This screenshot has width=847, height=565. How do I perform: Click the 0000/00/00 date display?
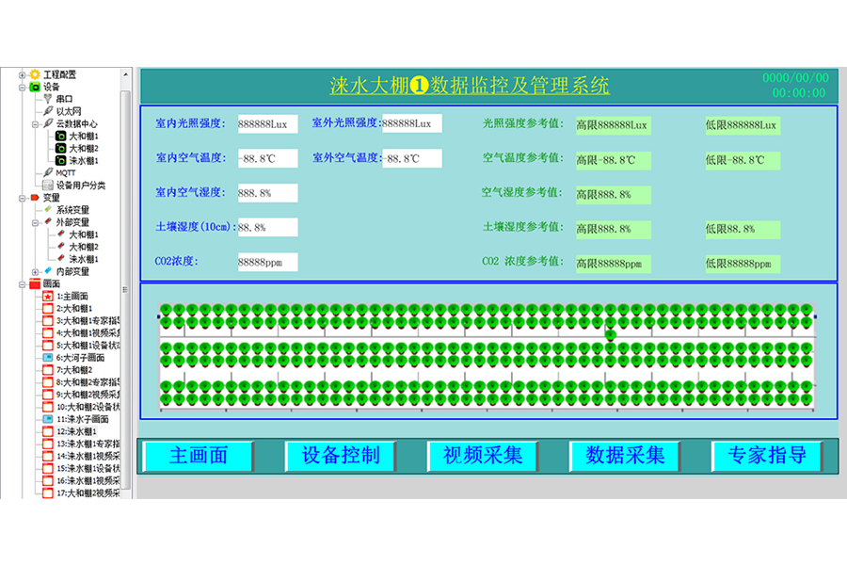(x=795, y=78)
